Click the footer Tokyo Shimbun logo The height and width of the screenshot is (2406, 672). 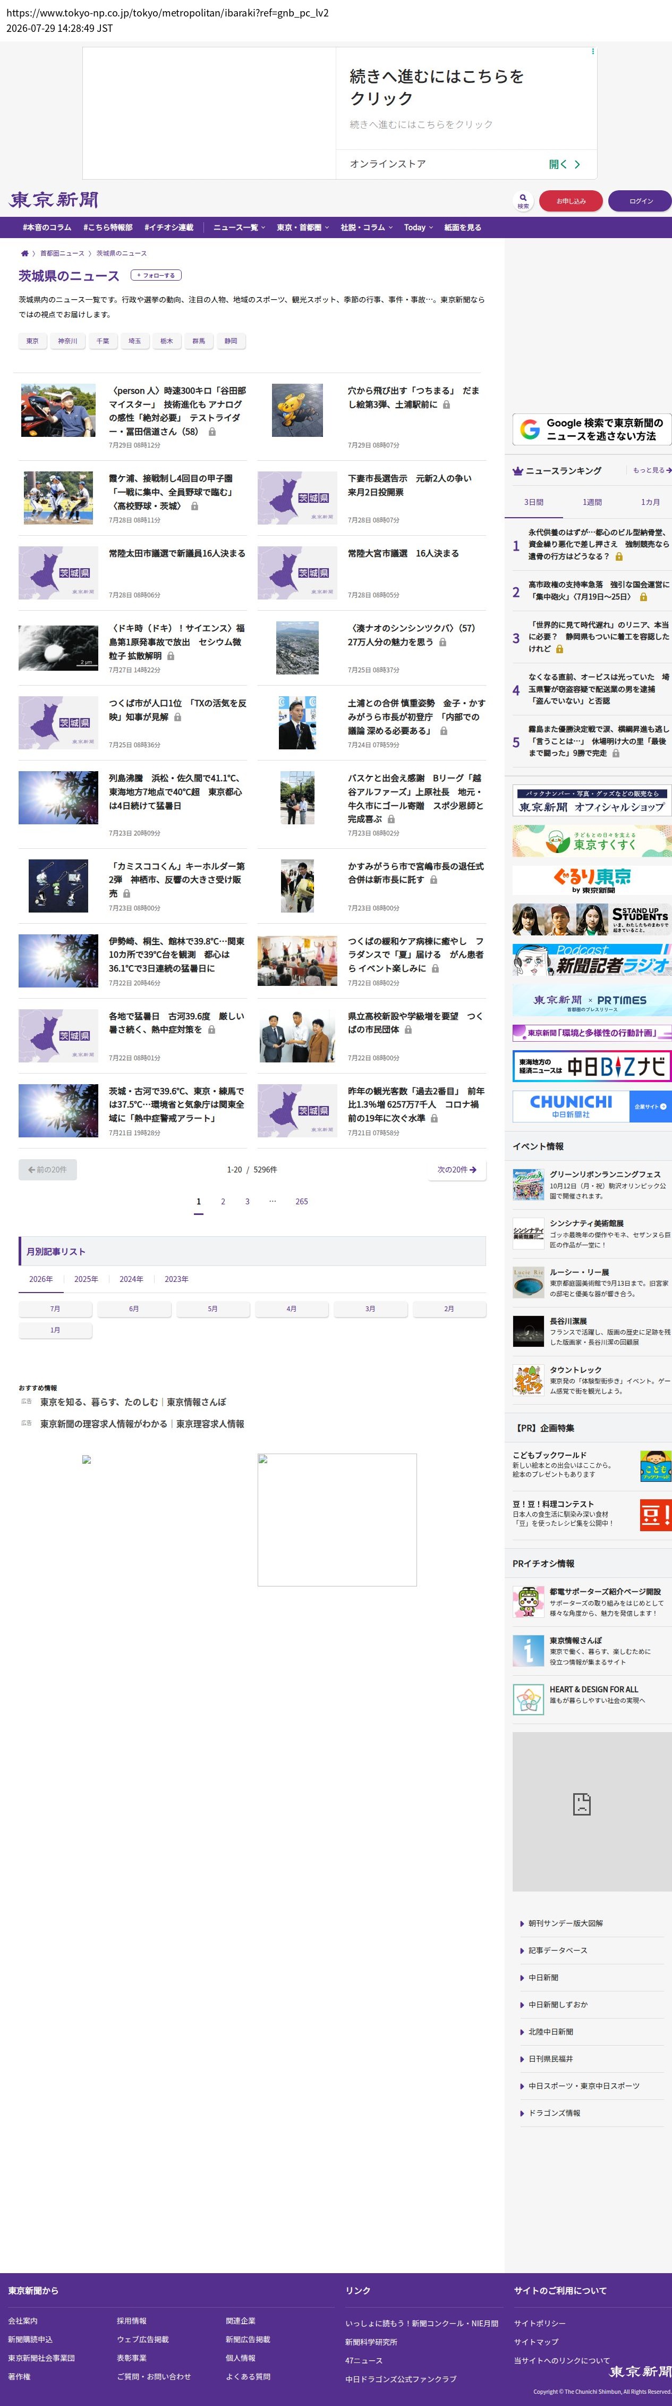coord(640,2371)
